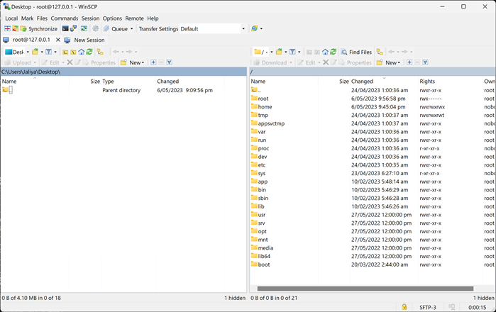This screenshot has height=312, width=496.
Task: Open the Help menu
Action: [x=153, y=18]
